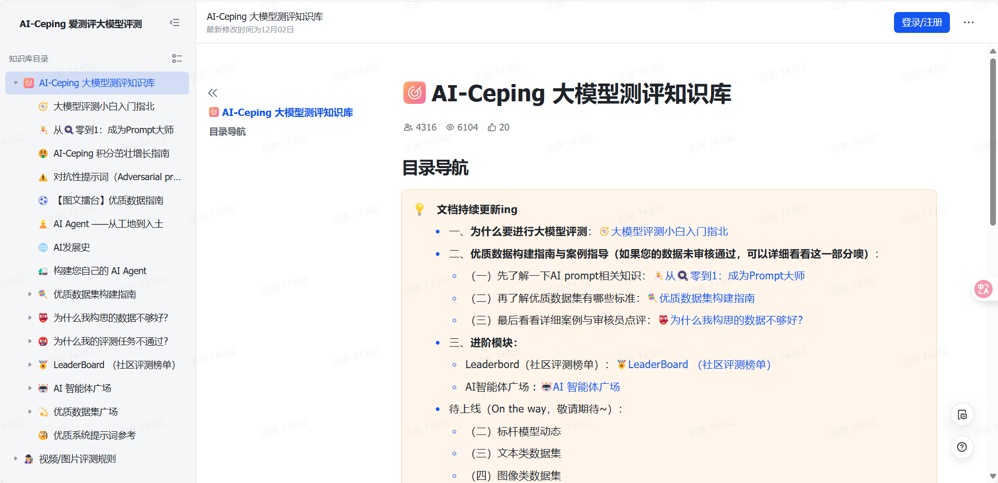Viewport: 998px width, 483px height.
Task: Click the translate floating button
Action: [983, 289]
